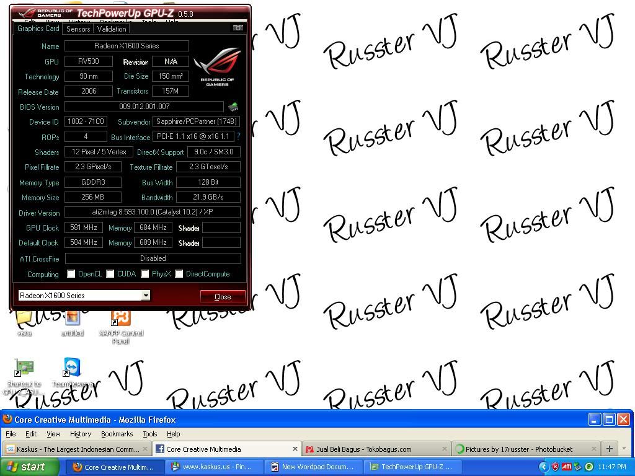Switch to Core Creative Multimedia taskbar button
This screenshot has width=635, height=476.
click(115, 467)
